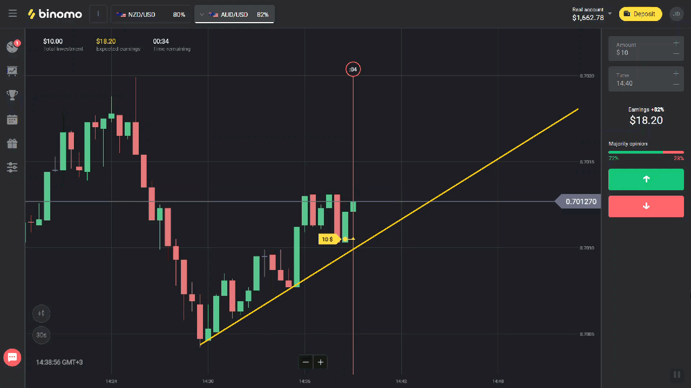
Task: Select the AUD/USD tab
Action: coord(234,14)
